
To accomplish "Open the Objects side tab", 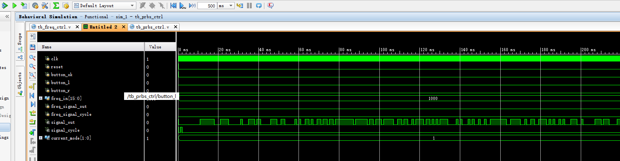I will point(20,82).
